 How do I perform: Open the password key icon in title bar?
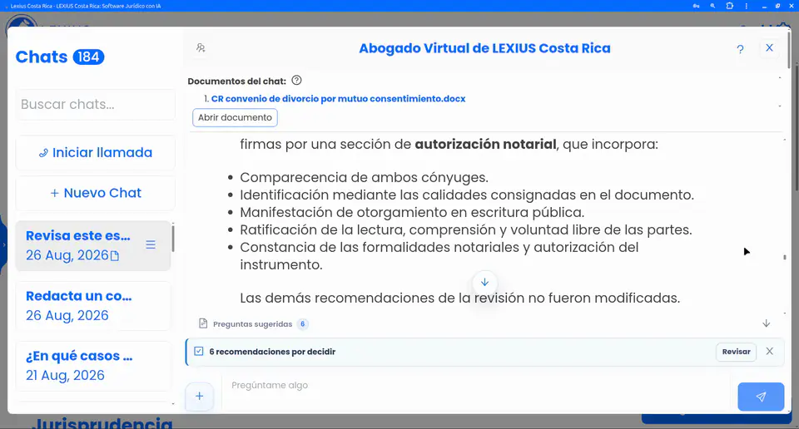tap(696, 6)
